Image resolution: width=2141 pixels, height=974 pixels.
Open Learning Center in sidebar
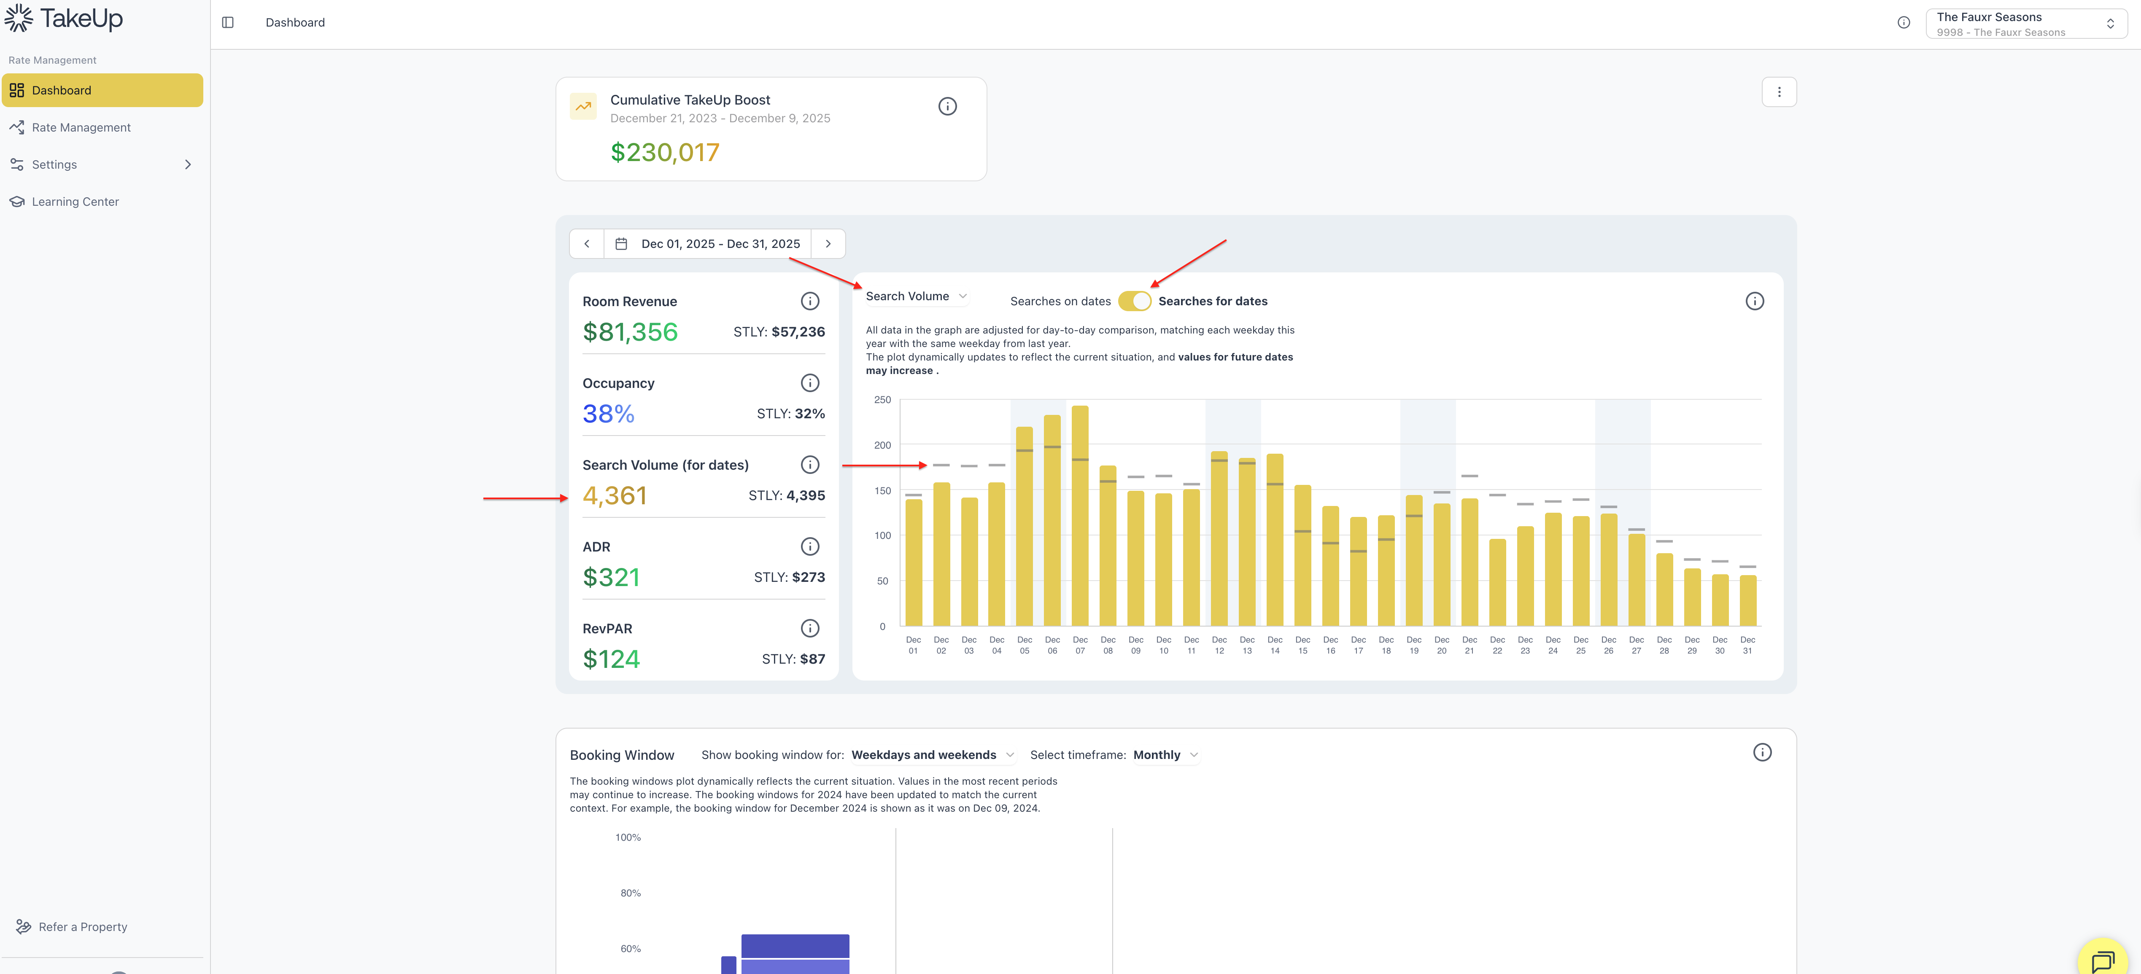[75, 202]
